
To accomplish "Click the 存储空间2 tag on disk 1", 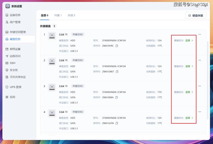I will click(x=78, y=35).
